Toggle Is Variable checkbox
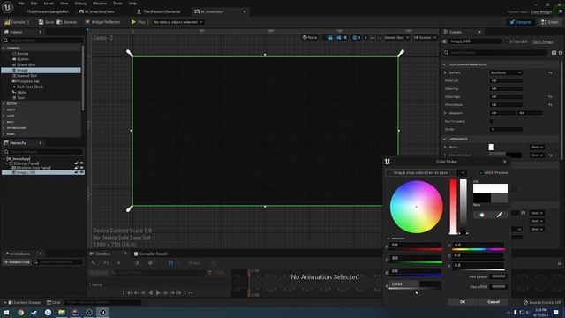The image size is (565, 318). coord(507,42)
